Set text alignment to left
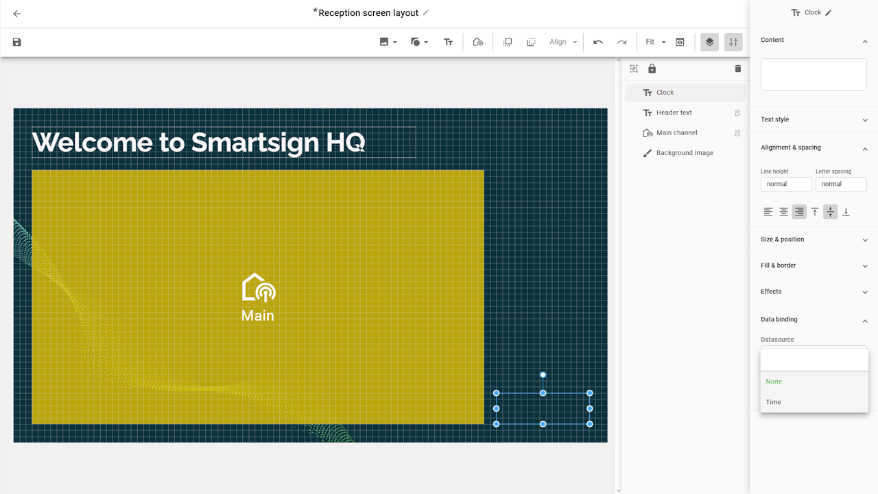Viewport: 878px width, 494px height. click(768, 212)
